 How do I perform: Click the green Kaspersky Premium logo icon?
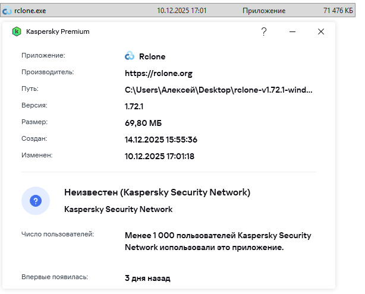click(17, 31)
